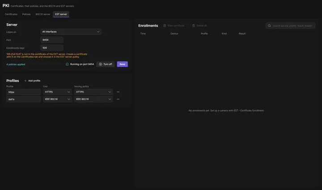322x190 pixels.
Task: Click the plus icon beside Add profile
Action: tap(25, 81)
